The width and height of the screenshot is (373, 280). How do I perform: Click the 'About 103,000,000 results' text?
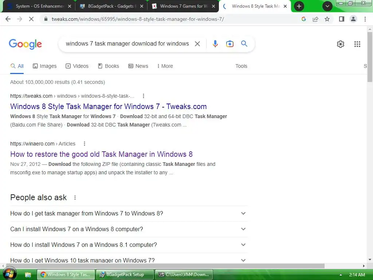tap(57, 82)
